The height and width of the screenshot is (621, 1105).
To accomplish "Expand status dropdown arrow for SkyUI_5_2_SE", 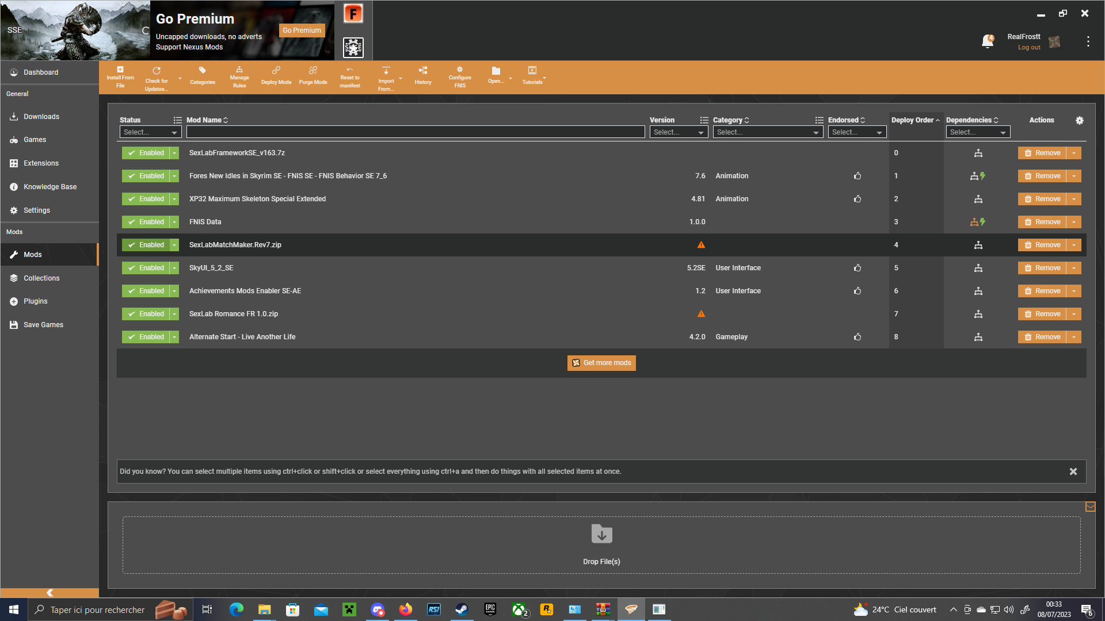I will (174, 268).
